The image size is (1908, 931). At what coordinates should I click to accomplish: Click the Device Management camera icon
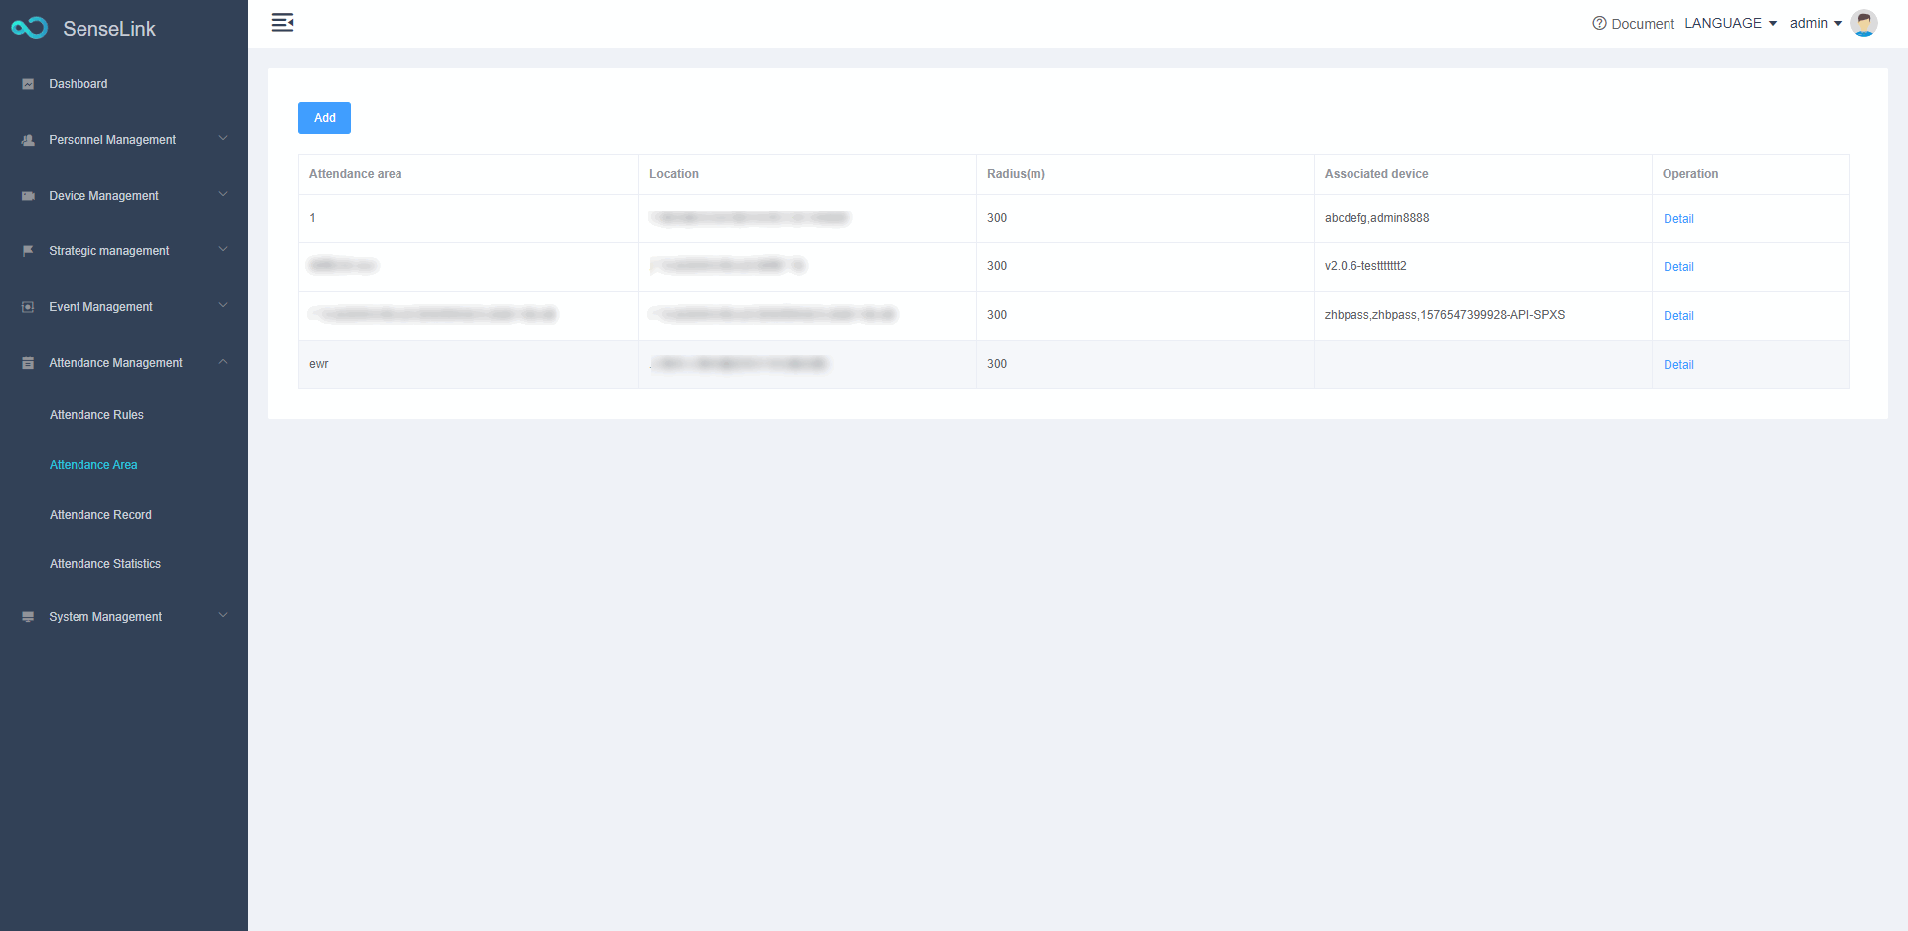[28, 196]
